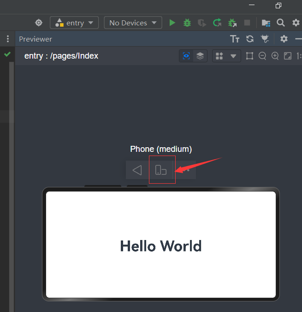Click the fit screen expand icon

288,56
